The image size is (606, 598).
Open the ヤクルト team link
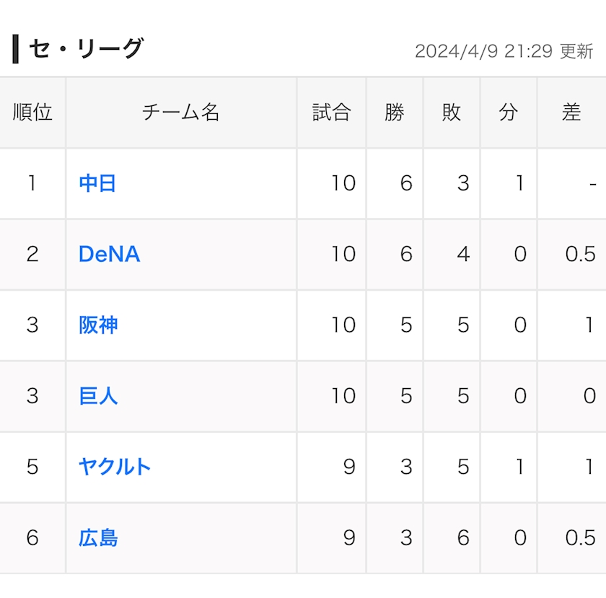coord(115,466)
